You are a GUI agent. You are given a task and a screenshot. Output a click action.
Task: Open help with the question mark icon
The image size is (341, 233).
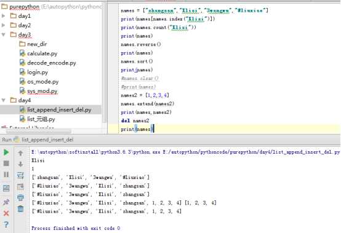[x=6, y=224]
